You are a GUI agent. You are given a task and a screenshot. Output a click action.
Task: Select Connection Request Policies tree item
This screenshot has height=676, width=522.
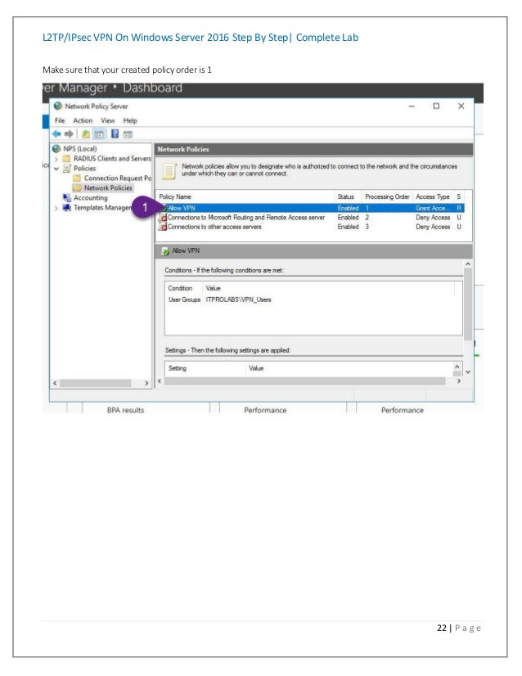[x=118, y=178]
